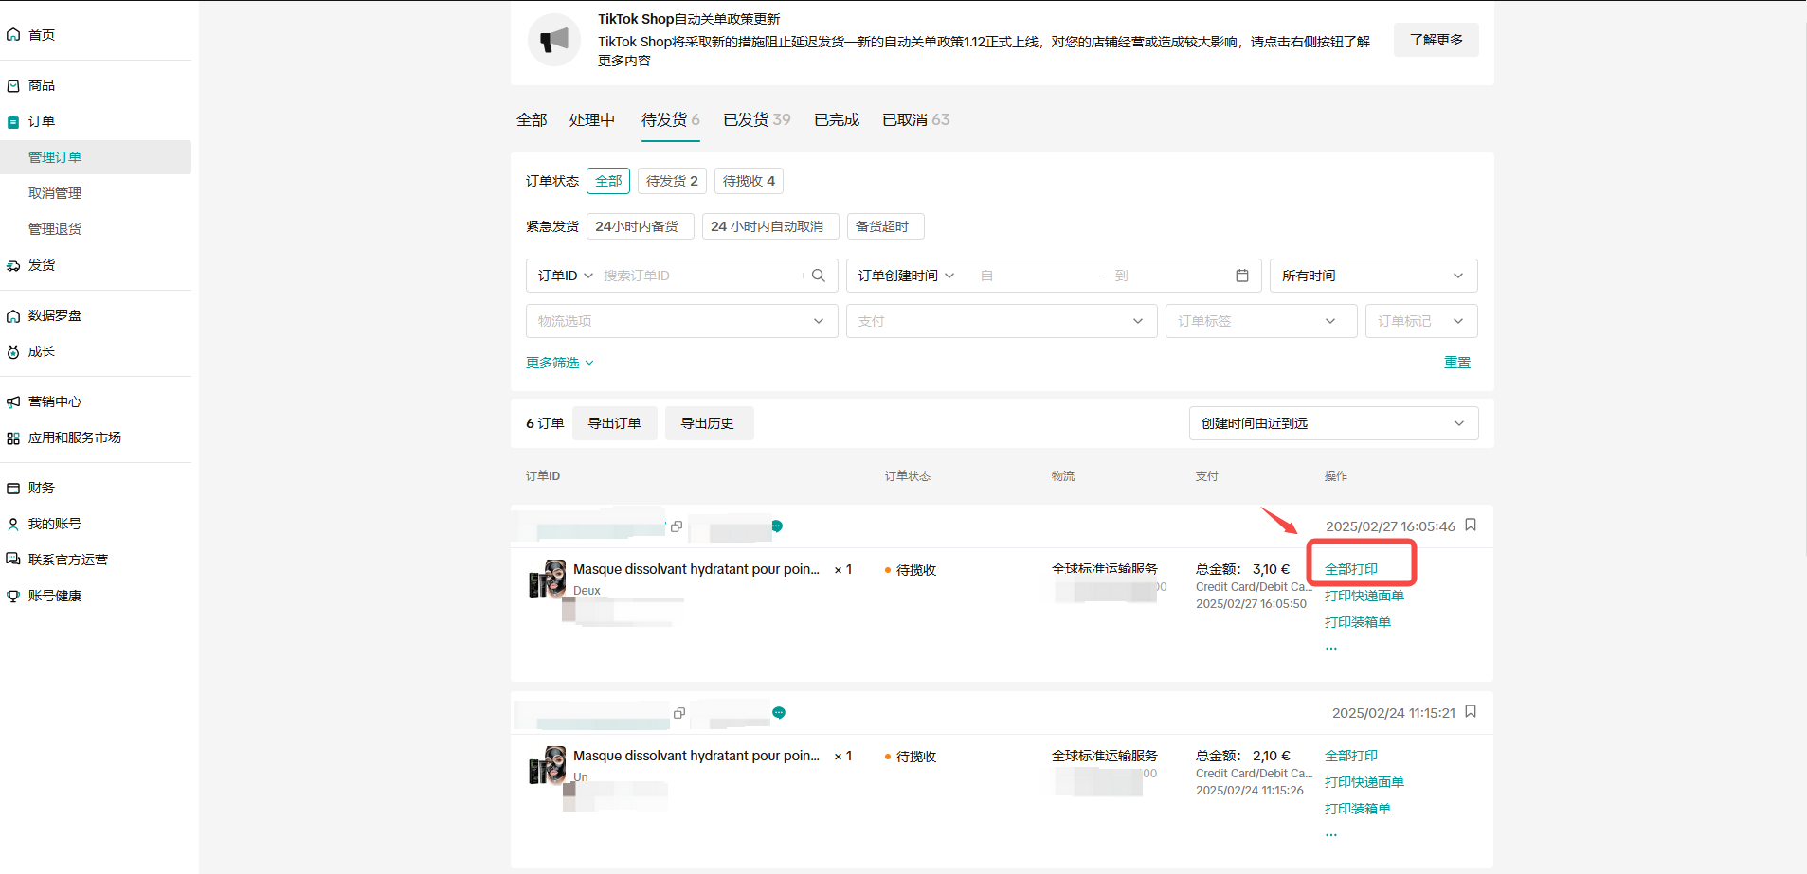Click the 搜索订单ID input field
Image resolution: width=1807 pixels, height=874 pixels.
coord(701,276)
